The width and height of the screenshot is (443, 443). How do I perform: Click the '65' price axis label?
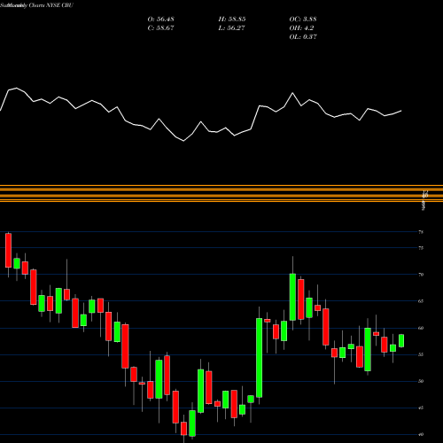[421, 301]
